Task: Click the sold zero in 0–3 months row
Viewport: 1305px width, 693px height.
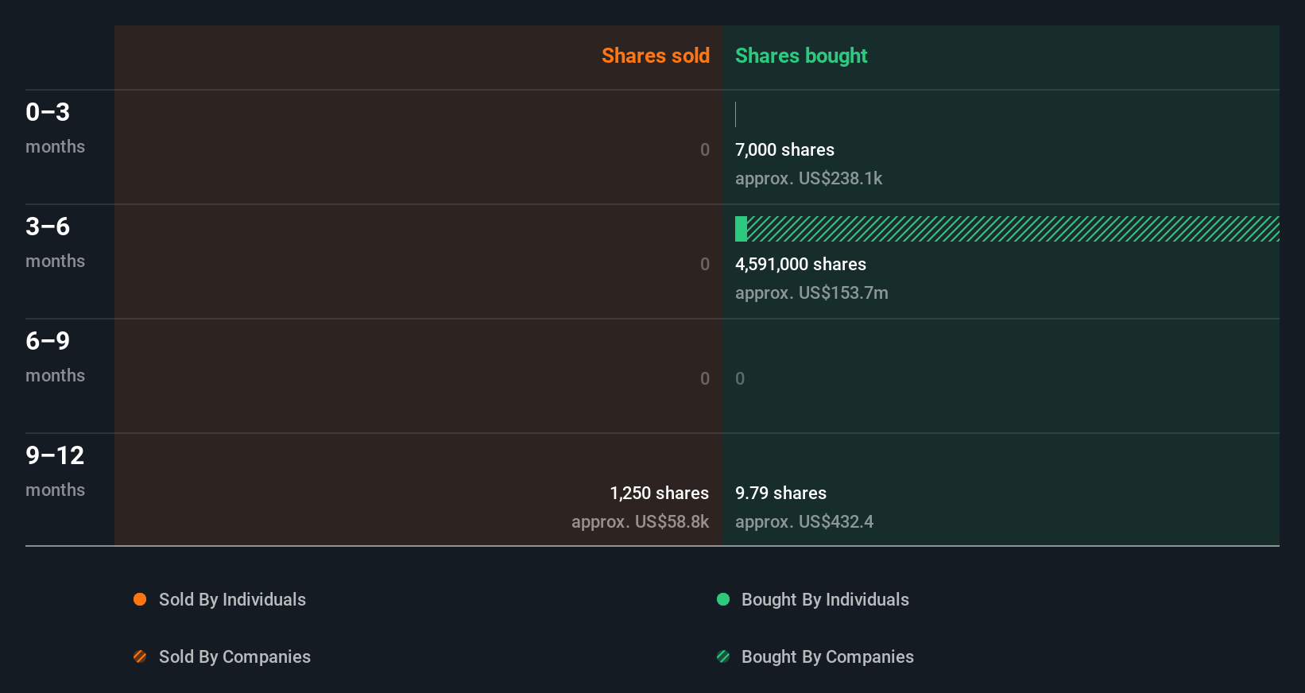Action: pyautogui.click(x=705, y=149)
